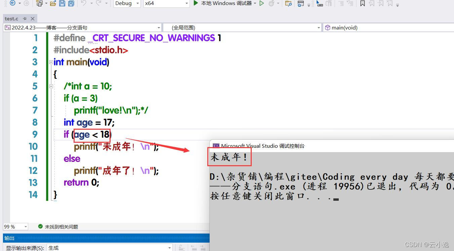Screen dimensions: 454x251
Task: Click the decrease indent toolbar icon
Action: point(341,3)
